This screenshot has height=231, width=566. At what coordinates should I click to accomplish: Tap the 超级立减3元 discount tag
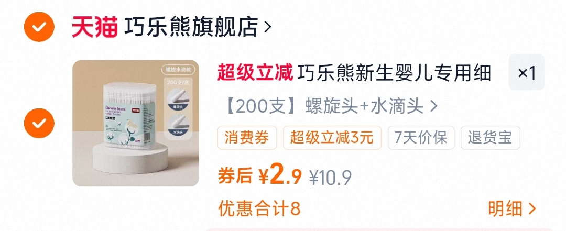tap(332, 138)
